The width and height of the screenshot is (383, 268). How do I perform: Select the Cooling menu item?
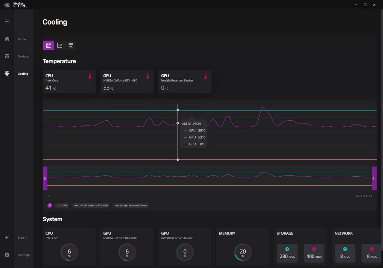click(x=23, y=74)
